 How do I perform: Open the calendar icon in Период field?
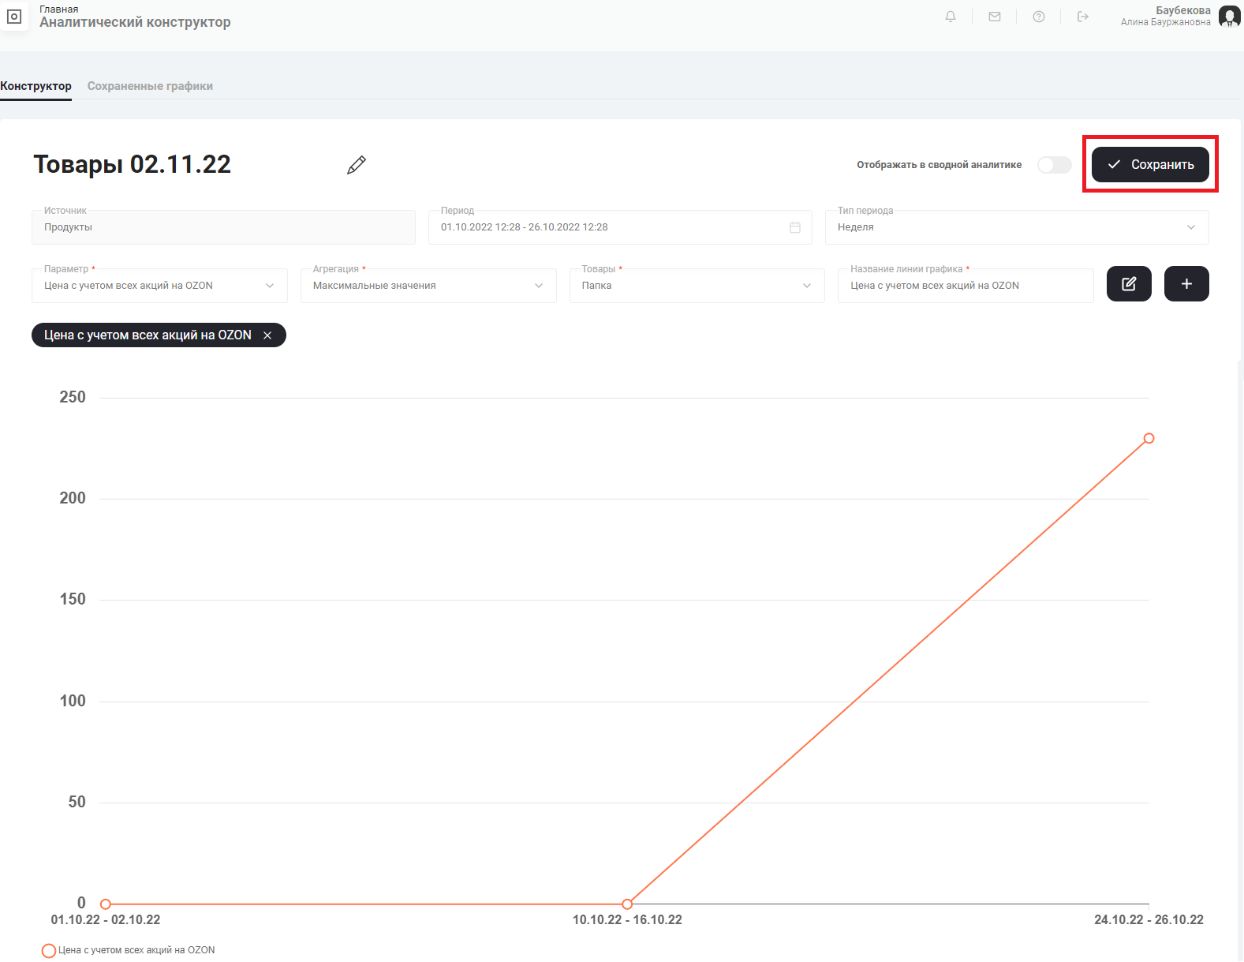click(x=795, y=227)
